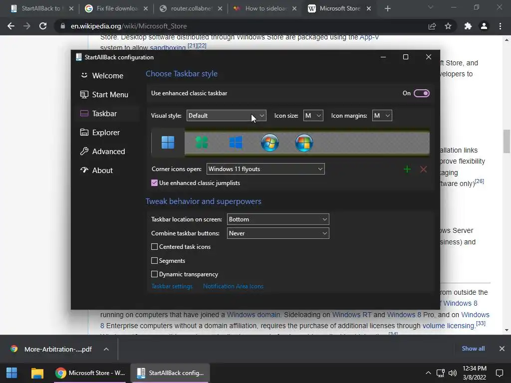511x383 pixels.
Task: Close the router.collabnet tab
Action: click(x=220, y=8)
